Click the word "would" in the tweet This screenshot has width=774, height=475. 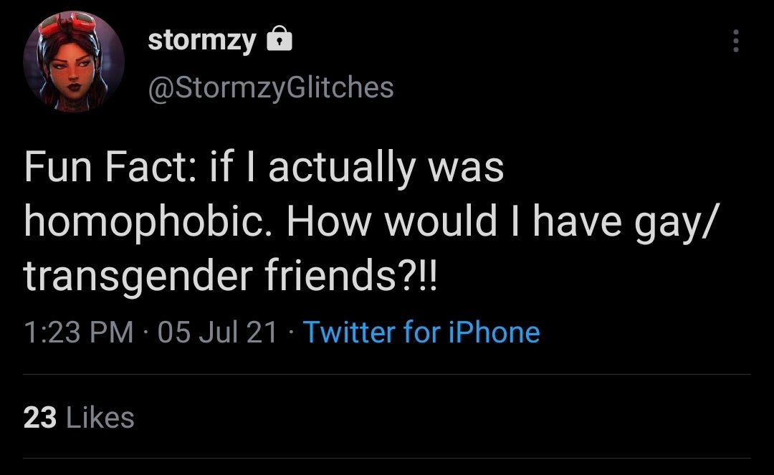pyautogui.click(x=439, y=222)
